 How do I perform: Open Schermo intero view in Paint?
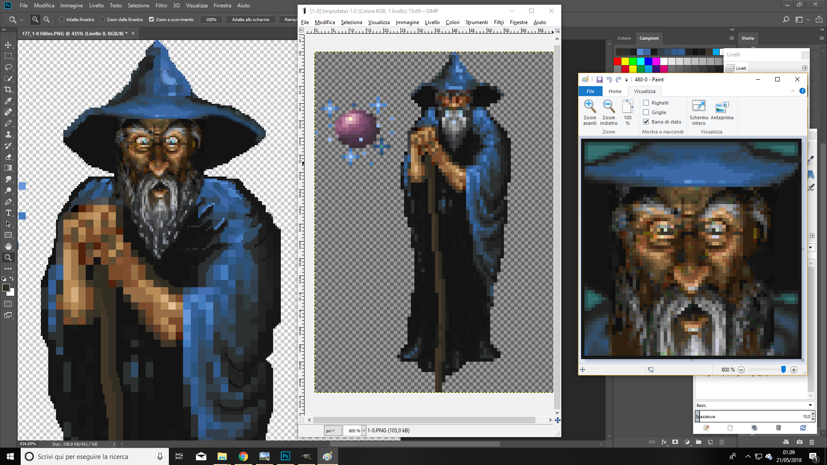(x=699, y=112)
